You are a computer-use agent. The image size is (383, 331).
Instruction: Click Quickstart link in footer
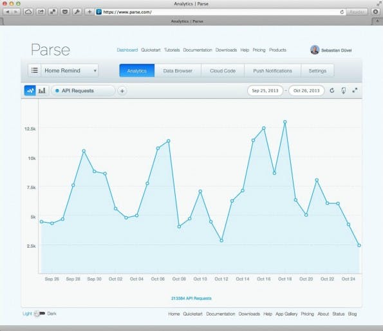[x=192, y=314]
